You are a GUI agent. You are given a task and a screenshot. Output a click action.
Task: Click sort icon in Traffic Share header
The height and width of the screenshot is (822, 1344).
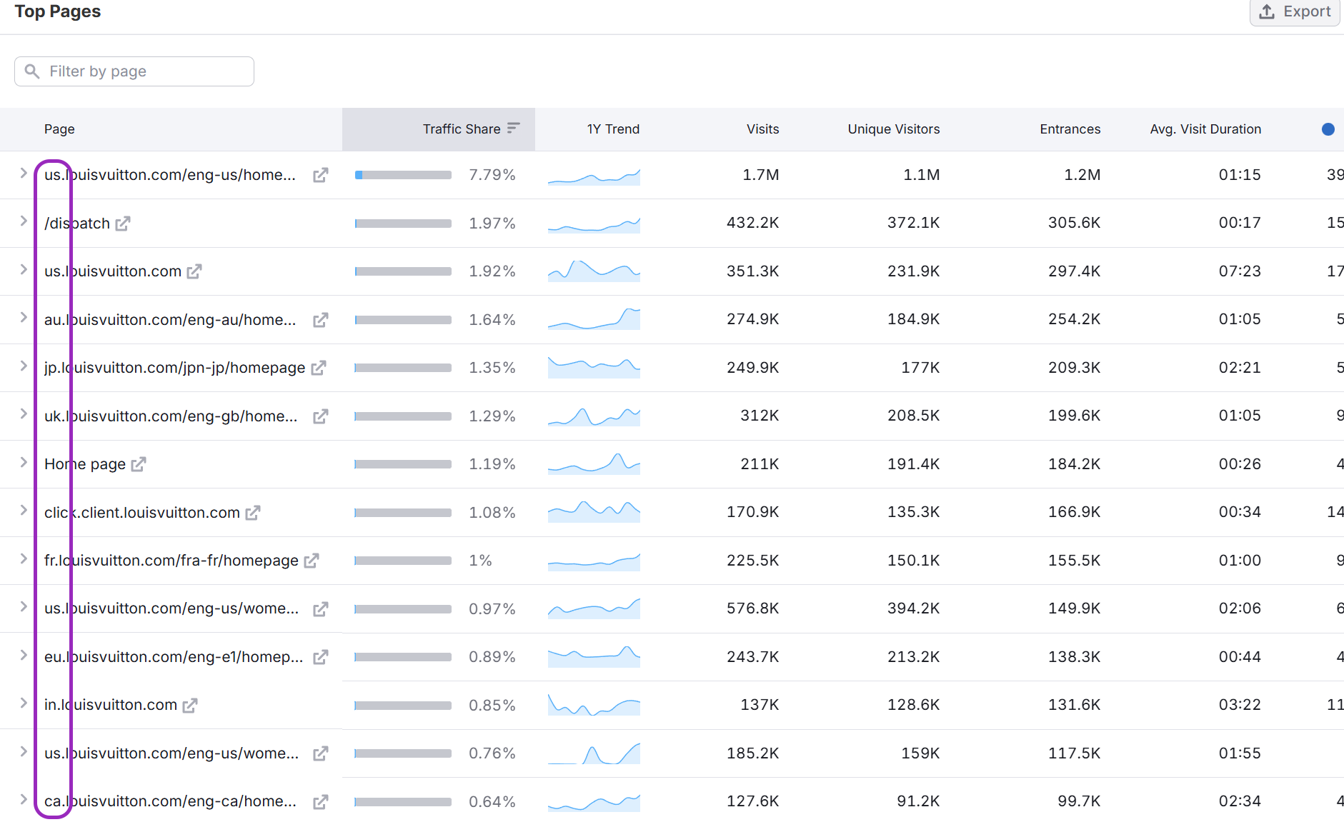[x=513, y=129]
